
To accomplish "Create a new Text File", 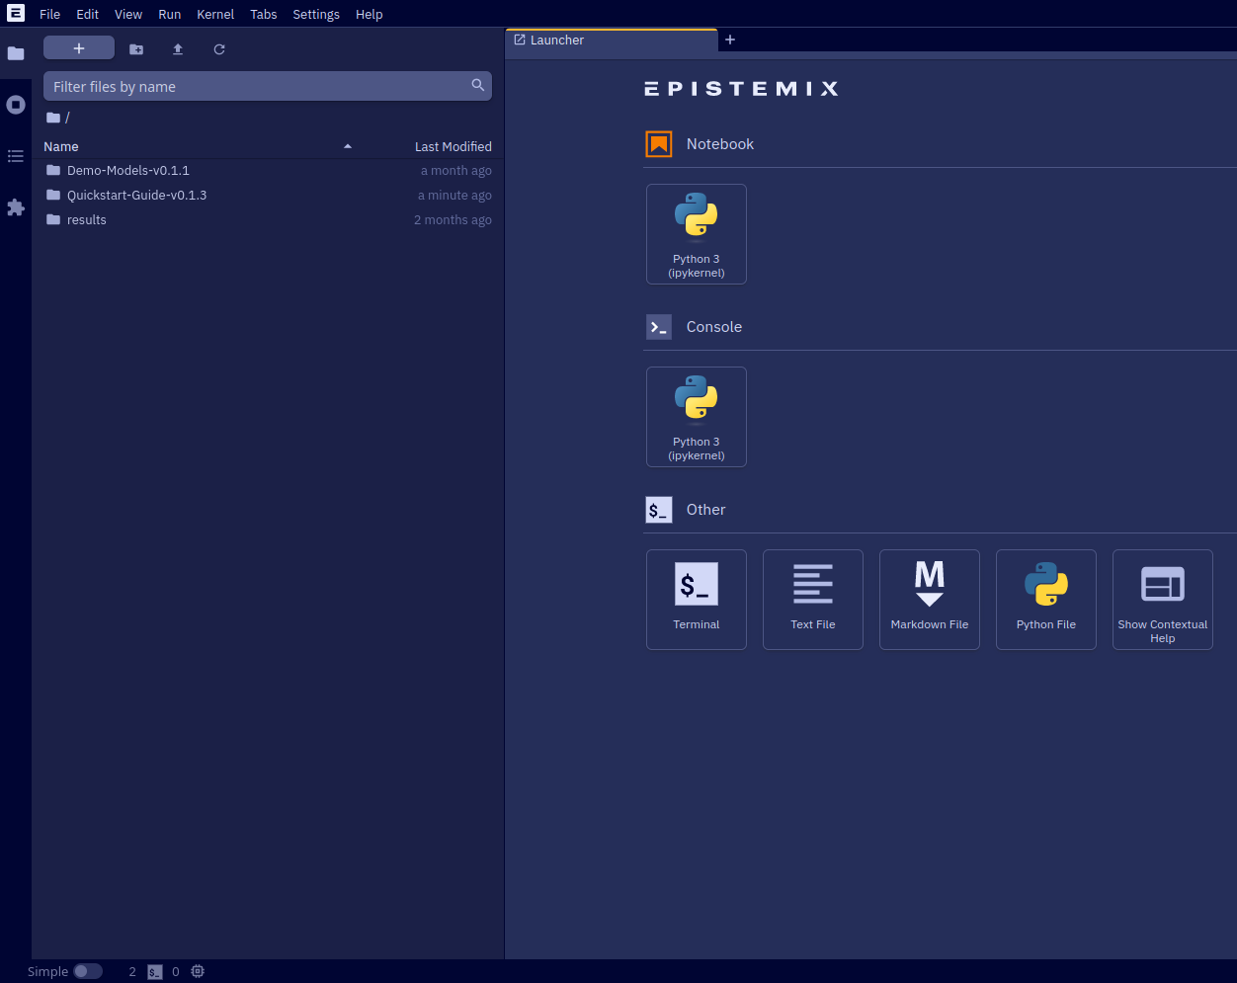I will 813,600.
